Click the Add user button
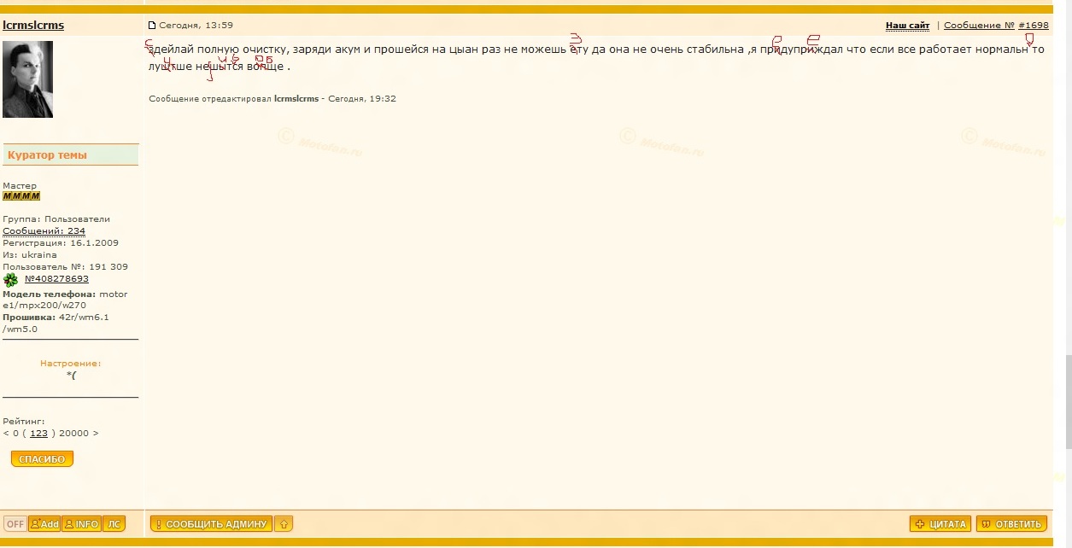Image resolution: width=1072 pixels, height=548 pixels. (44, 524)
